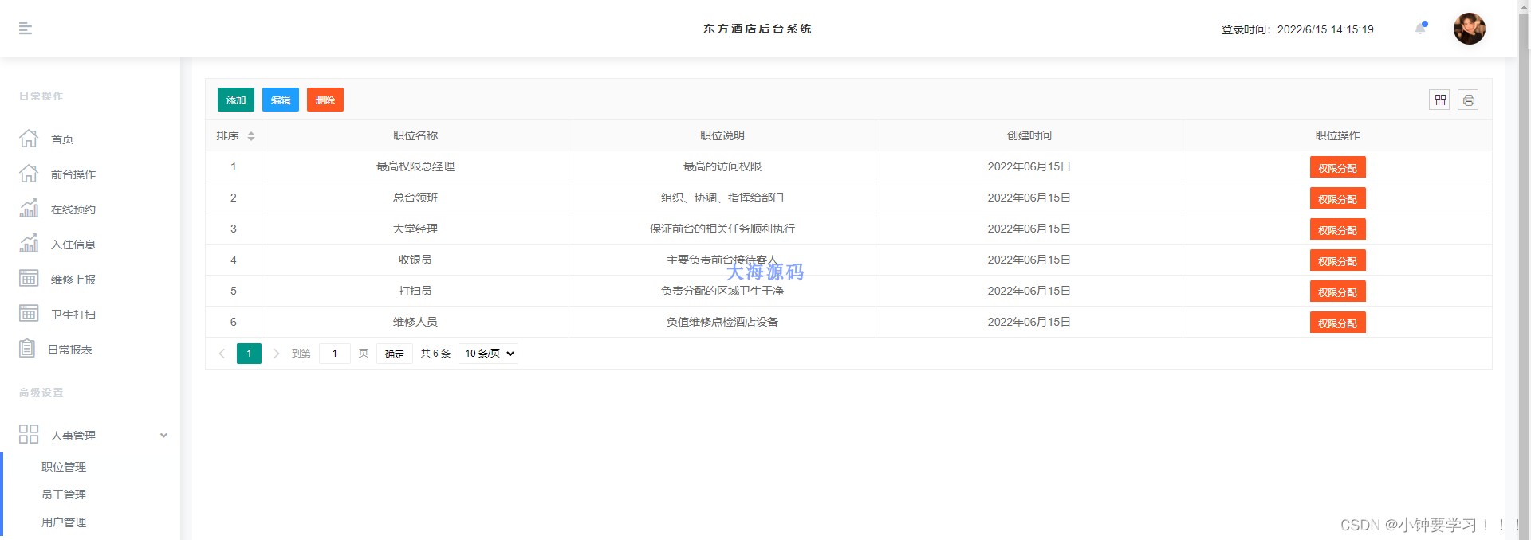Click the page number jump input field
1531x540 pixels.
coord(335,354)
